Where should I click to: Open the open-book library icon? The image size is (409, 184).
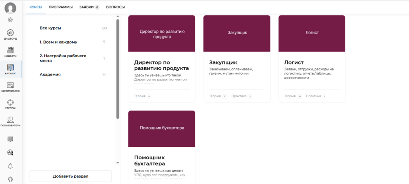[10, 139]
